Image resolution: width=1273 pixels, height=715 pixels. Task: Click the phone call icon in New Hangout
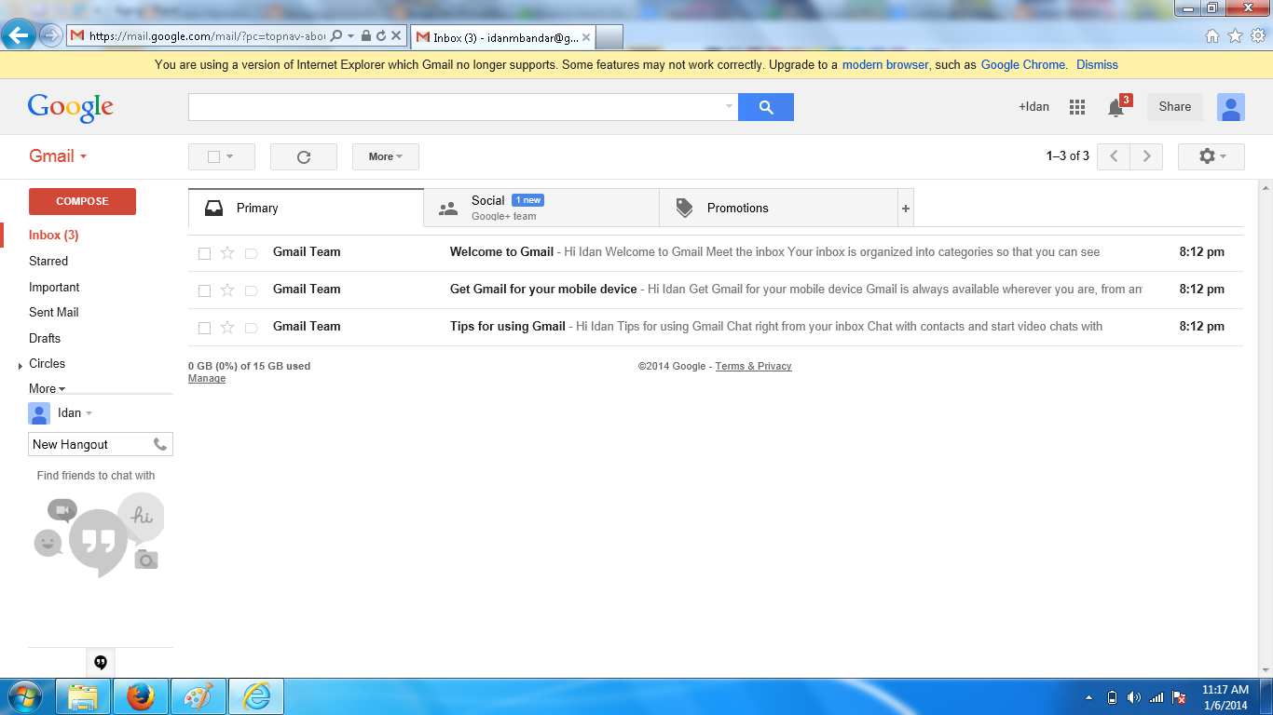coord(160,444)
